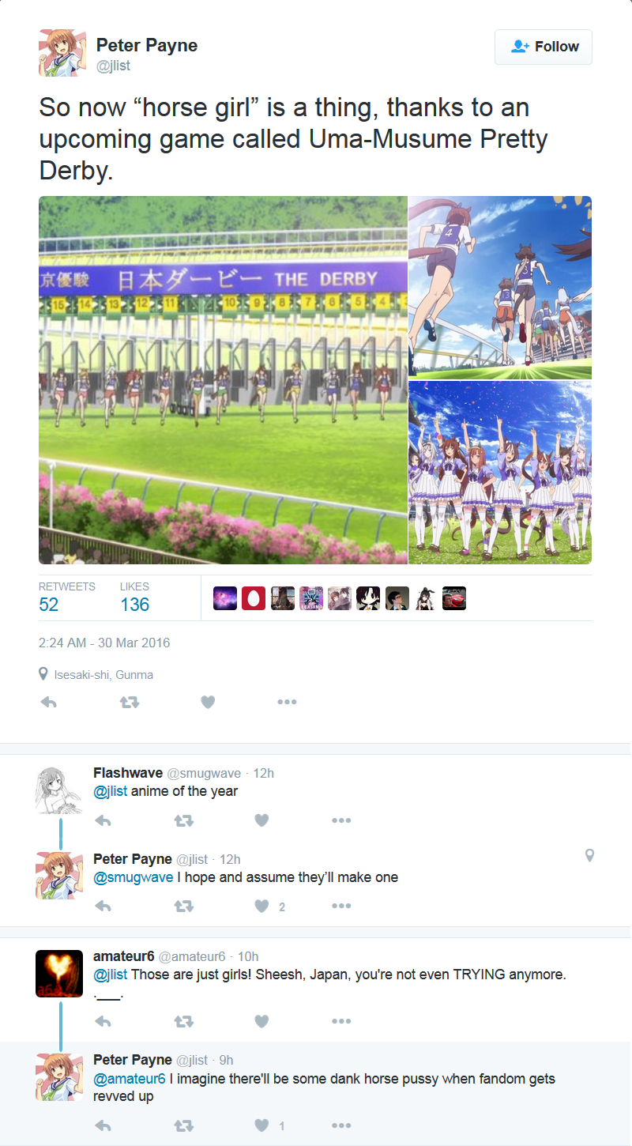Open the running horse girls image
This screenshot has height=1146, width=632.
500,288
